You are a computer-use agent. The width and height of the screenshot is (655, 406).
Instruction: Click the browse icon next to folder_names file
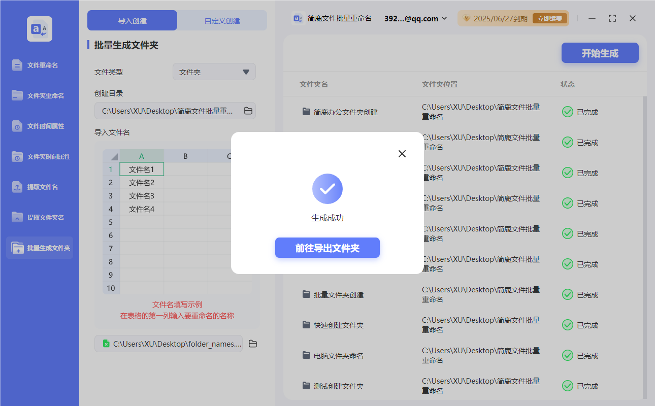coord(253,344)
